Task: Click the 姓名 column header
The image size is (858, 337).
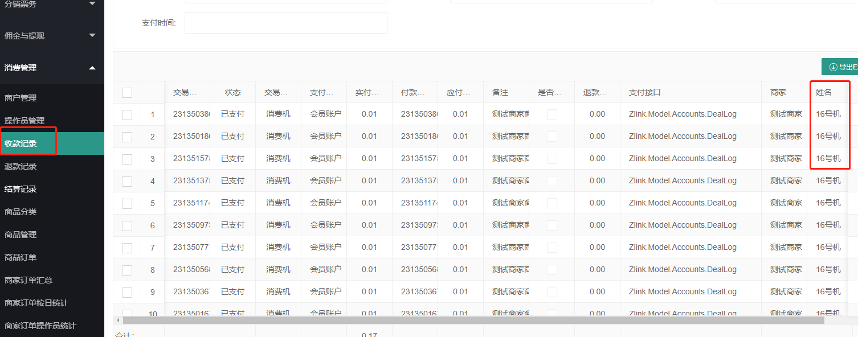Action: click(x=824, y=92)
